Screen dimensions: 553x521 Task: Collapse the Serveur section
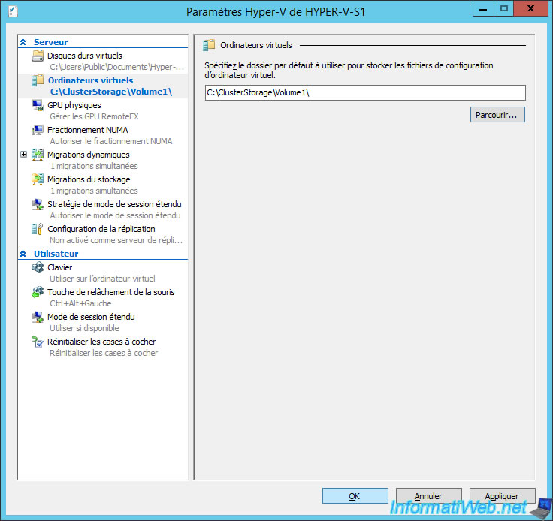click(x=23, y=43)
